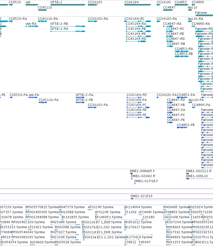This screenshot has width=213, height=246.
Task: Select transcript CG43110-RA
Action: pos(42,21)
